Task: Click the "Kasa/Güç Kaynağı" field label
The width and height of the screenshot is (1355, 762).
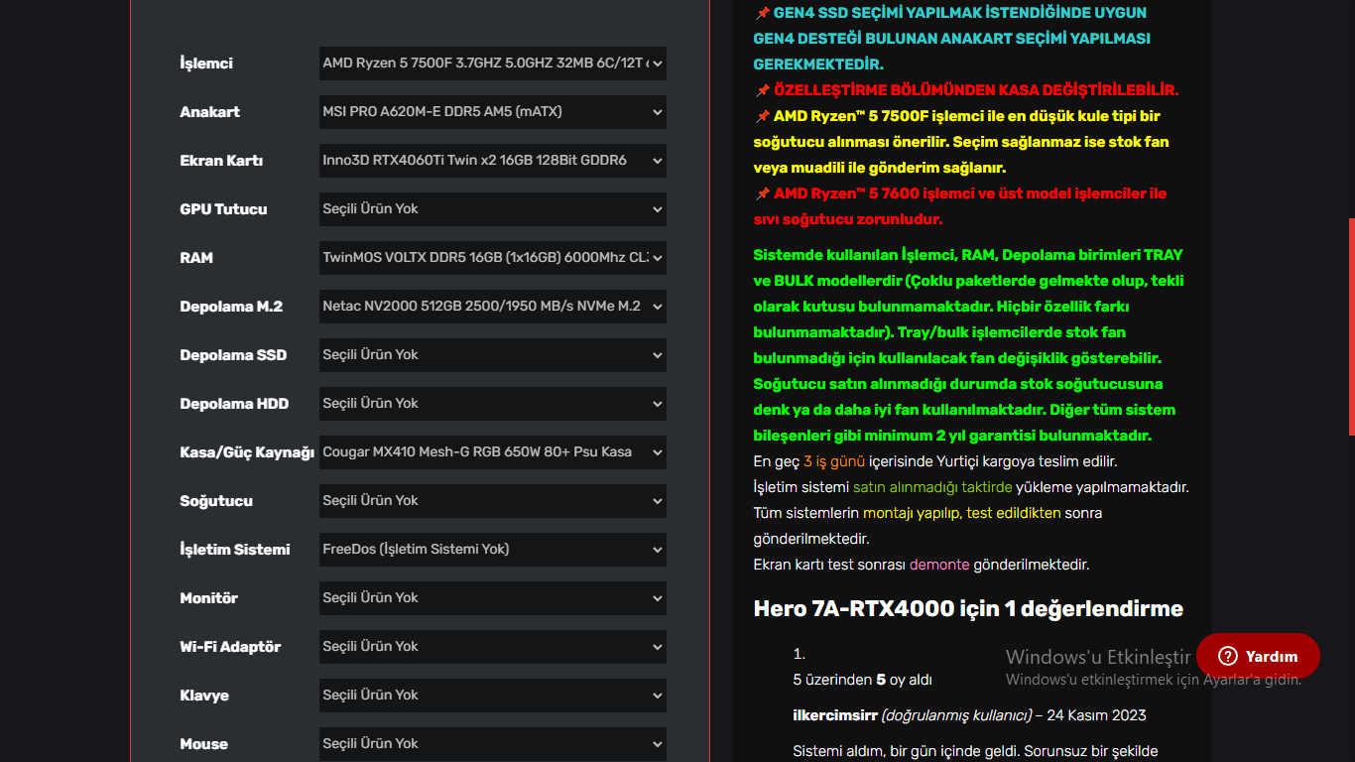Action: 247,452
